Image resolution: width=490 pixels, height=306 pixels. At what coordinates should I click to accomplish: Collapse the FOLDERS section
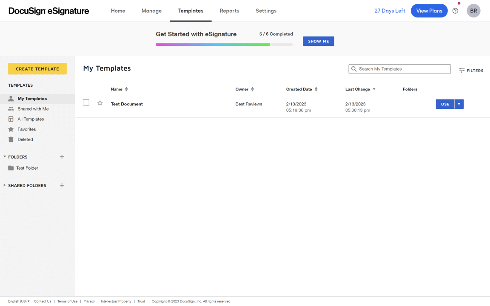(x=4, y=156)
